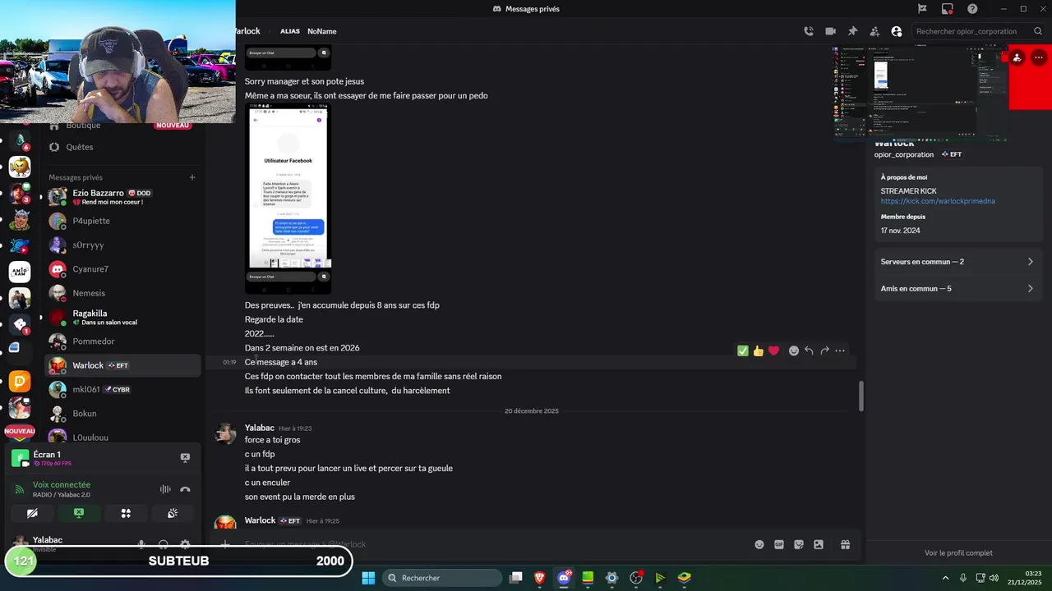Open pinned messages
This screenshot has width=1052, height=591.
pos(852,31)
